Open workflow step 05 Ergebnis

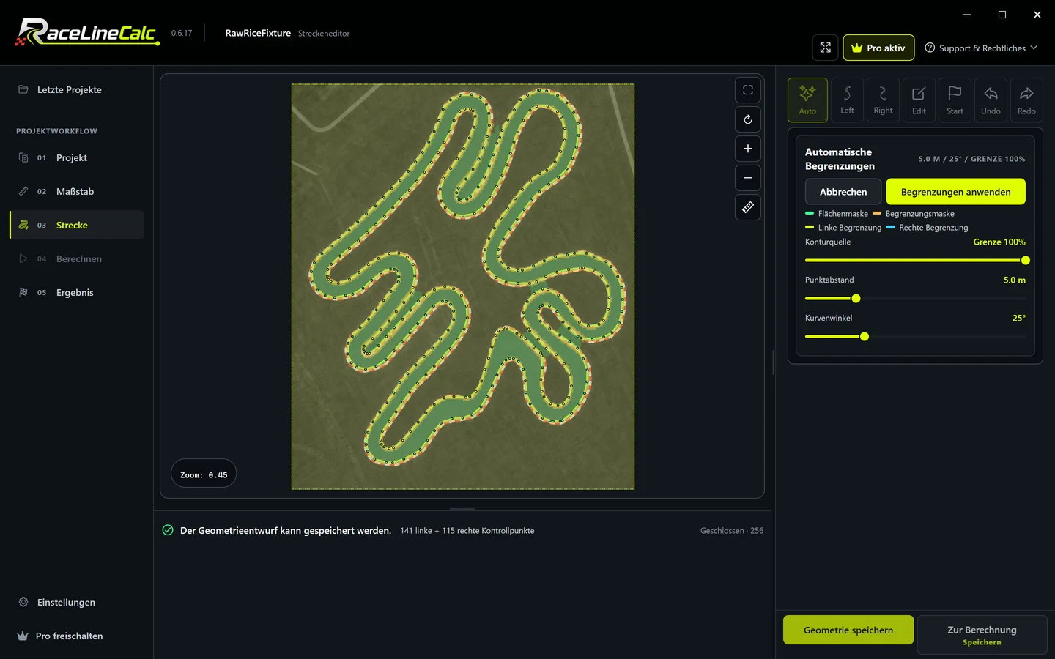tap(77, 292)
